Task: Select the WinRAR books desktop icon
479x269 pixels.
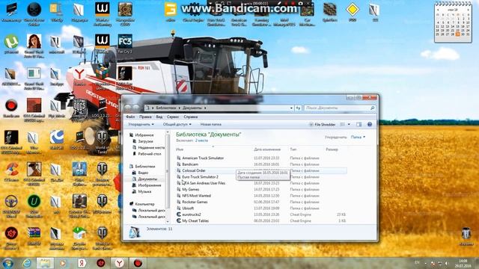Action: click(x=34, y=233)
